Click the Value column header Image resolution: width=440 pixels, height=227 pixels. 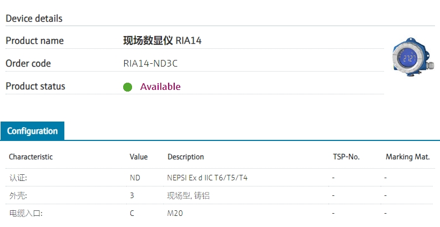[x=139, y=157]
